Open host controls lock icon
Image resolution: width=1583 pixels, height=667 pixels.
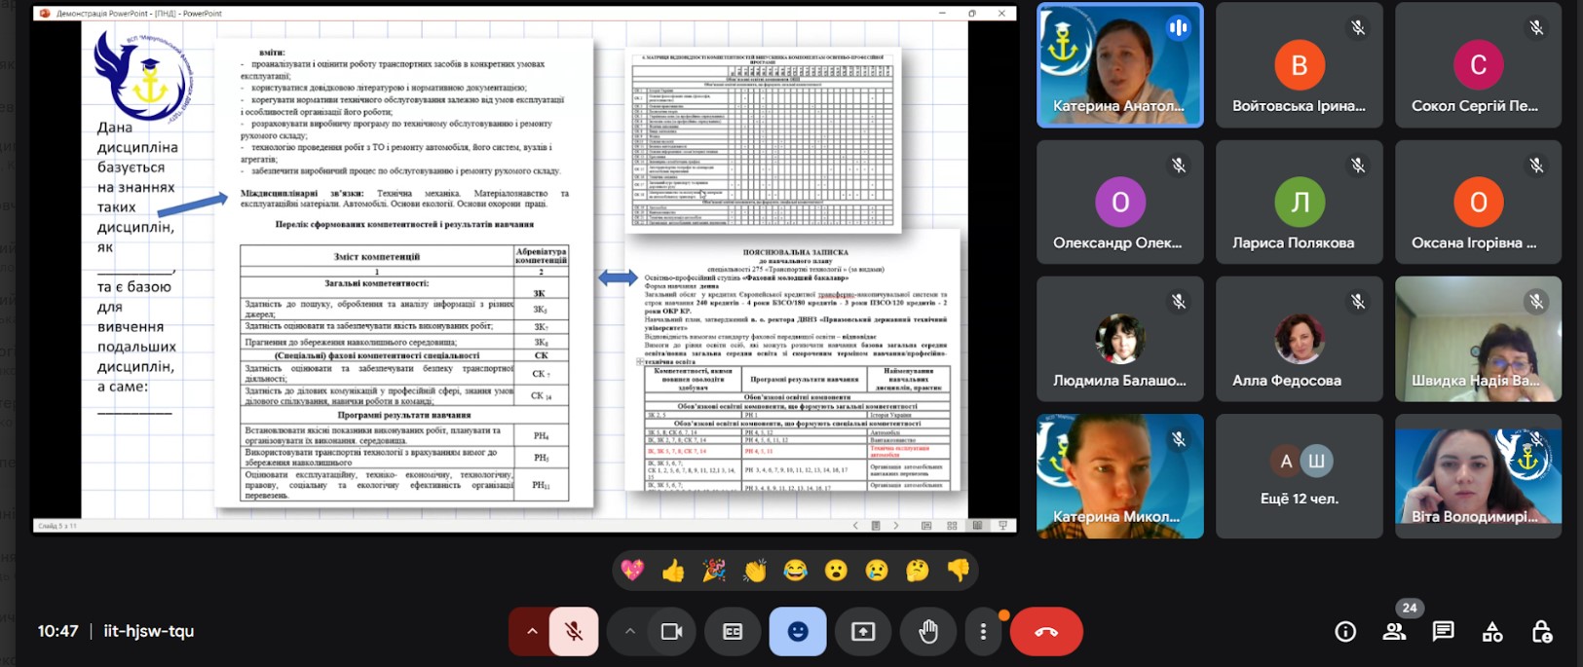coord(1541,632)
